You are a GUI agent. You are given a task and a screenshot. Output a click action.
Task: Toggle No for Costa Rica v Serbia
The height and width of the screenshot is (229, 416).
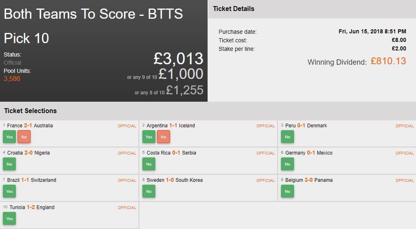(149, 164)
